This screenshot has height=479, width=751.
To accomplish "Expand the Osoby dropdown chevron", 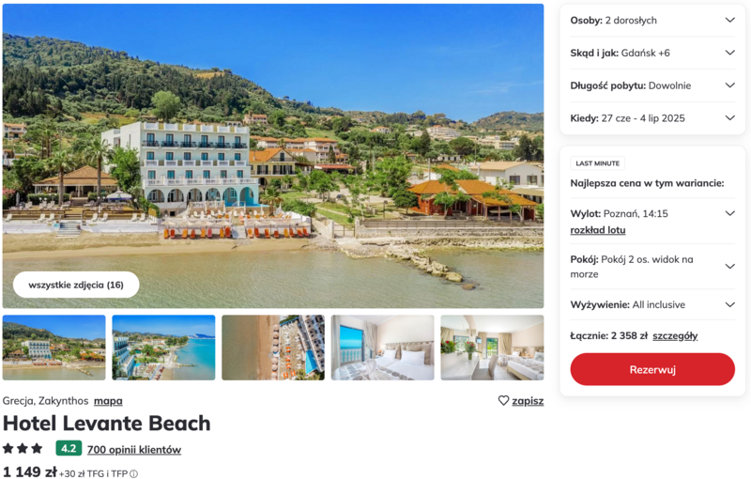I will pos(729,20).
